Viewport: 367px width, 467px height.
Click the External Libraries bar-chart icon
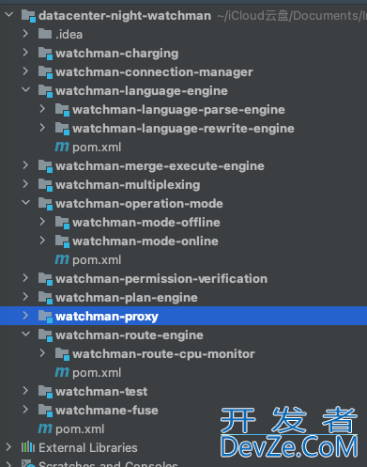28,447
